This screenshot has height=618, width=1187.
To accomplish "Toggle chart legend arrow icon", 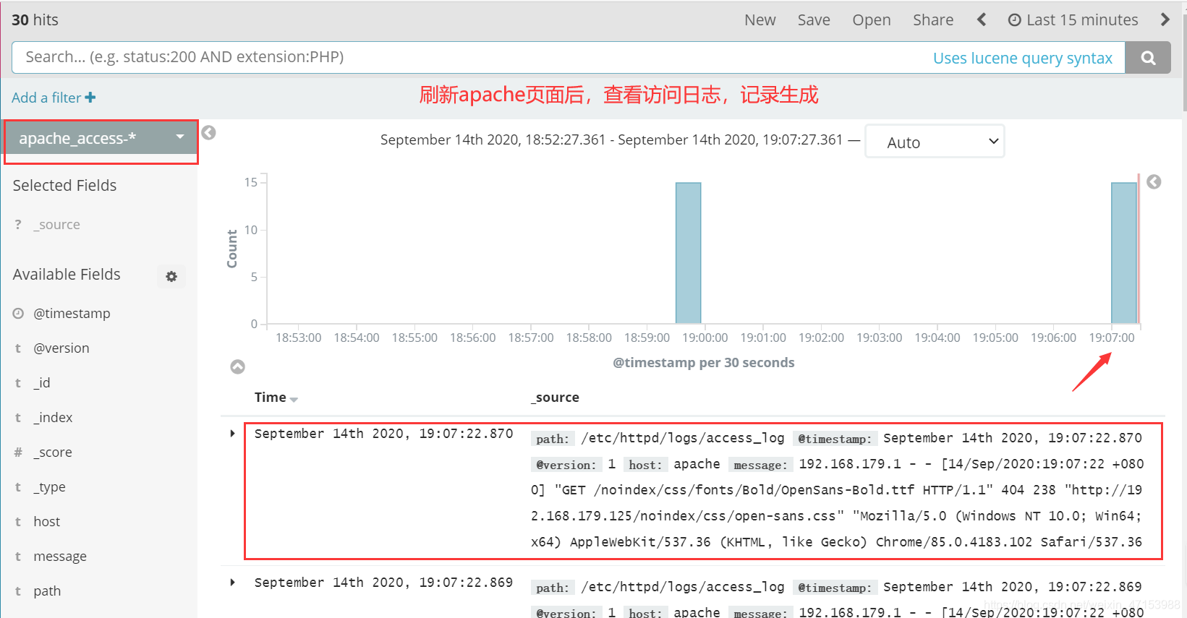I will [1154, 182].
